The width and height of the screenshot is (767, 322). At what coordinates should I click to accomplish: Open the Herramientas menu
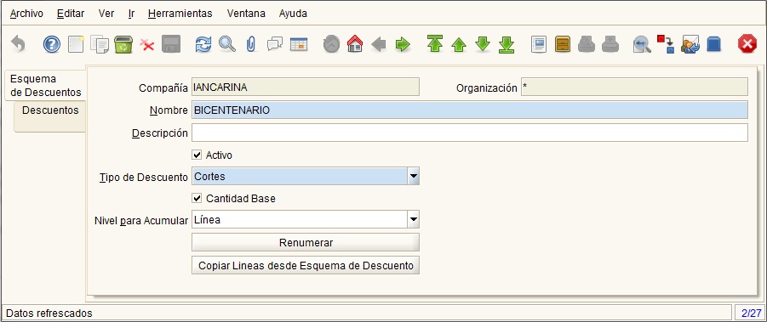(180, 14)
